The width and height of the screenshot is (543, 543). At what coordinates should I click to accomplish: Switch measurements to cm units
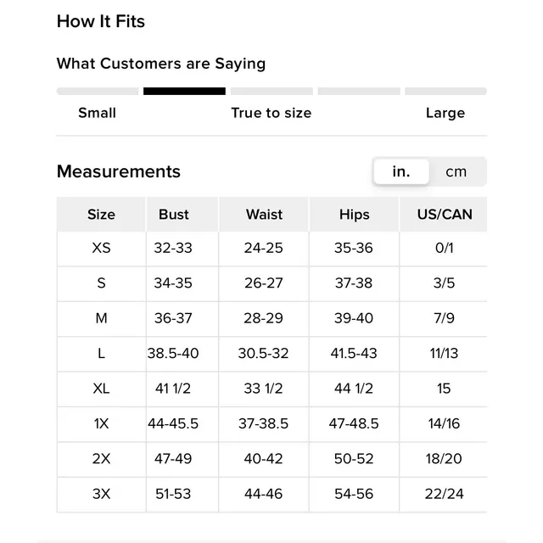(456, 171)
